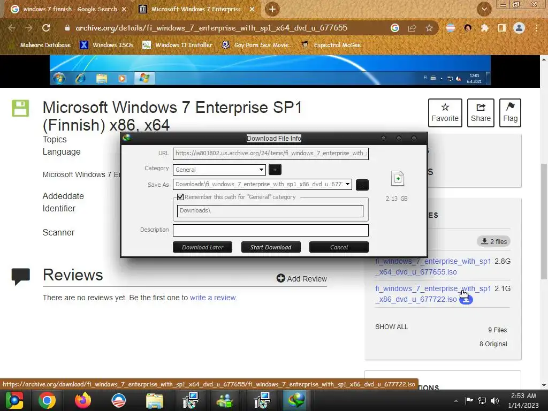Click the IDM icon in dialog title bar
Screen dimensions: 548x411
pos(127,138)
